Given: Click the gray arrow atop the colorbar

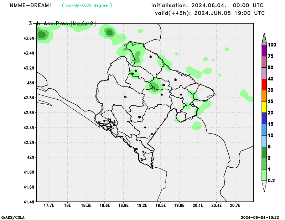Looking at the screenshot, I should point(264,39).
